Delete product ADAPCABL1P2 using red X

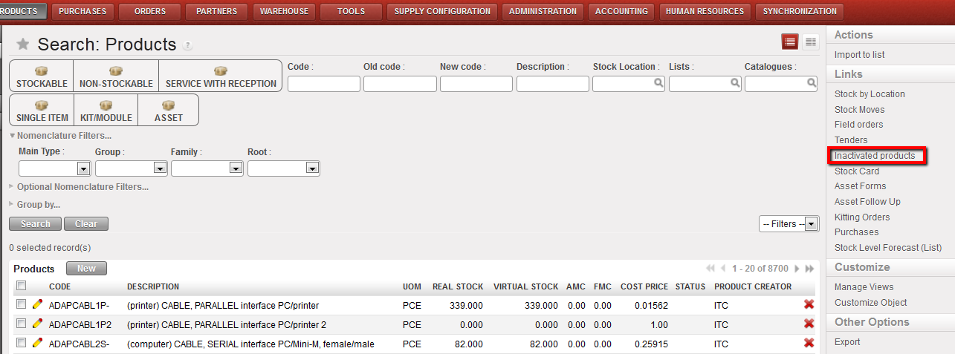(x=809, y=324)
